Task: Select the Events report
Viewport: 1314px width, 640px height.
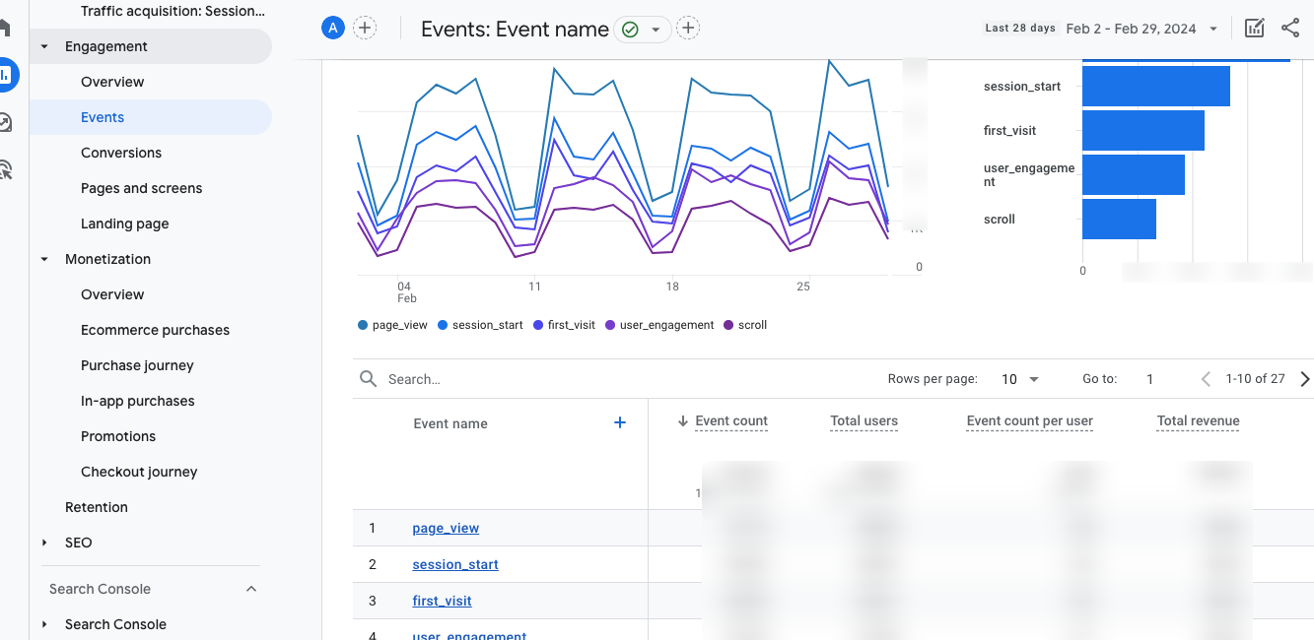Action: click(151, 117)
